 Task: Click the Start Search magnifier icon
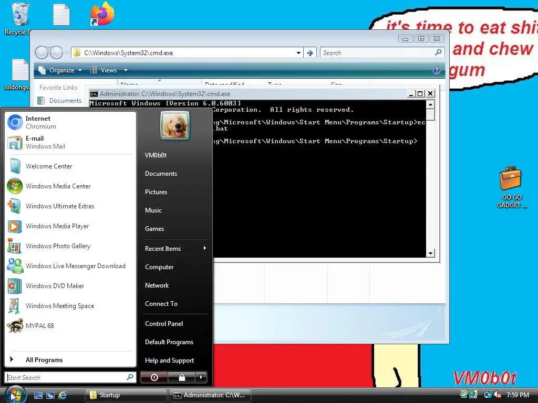pos(130,377)
